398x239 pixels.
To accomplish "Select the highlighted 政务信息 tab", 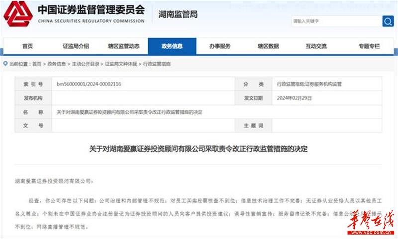I will point(172,46).
